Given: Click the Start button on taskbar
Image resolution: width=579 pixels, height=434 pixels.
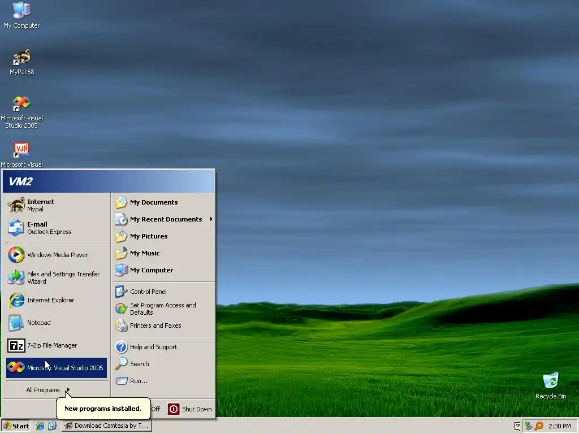Looking at the screenshot, I should click(x=16, y=426).
